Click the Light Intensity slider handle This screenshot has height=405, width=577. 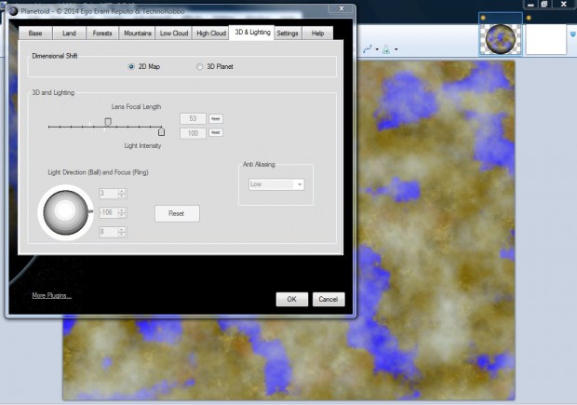point(161,132)
